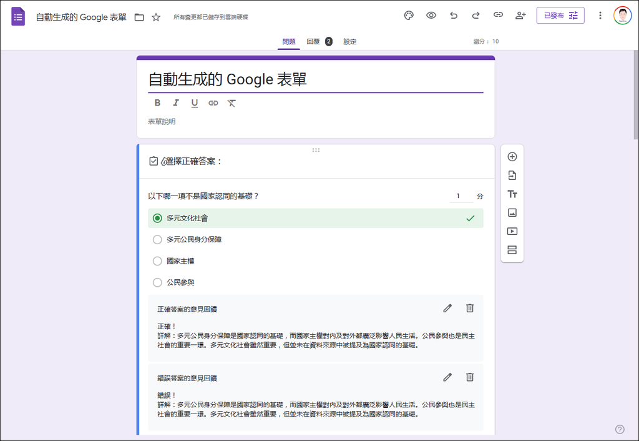This screenshot has height=441, width=639.
Task: Preview the form with eye icon
Action: point(431,16)
